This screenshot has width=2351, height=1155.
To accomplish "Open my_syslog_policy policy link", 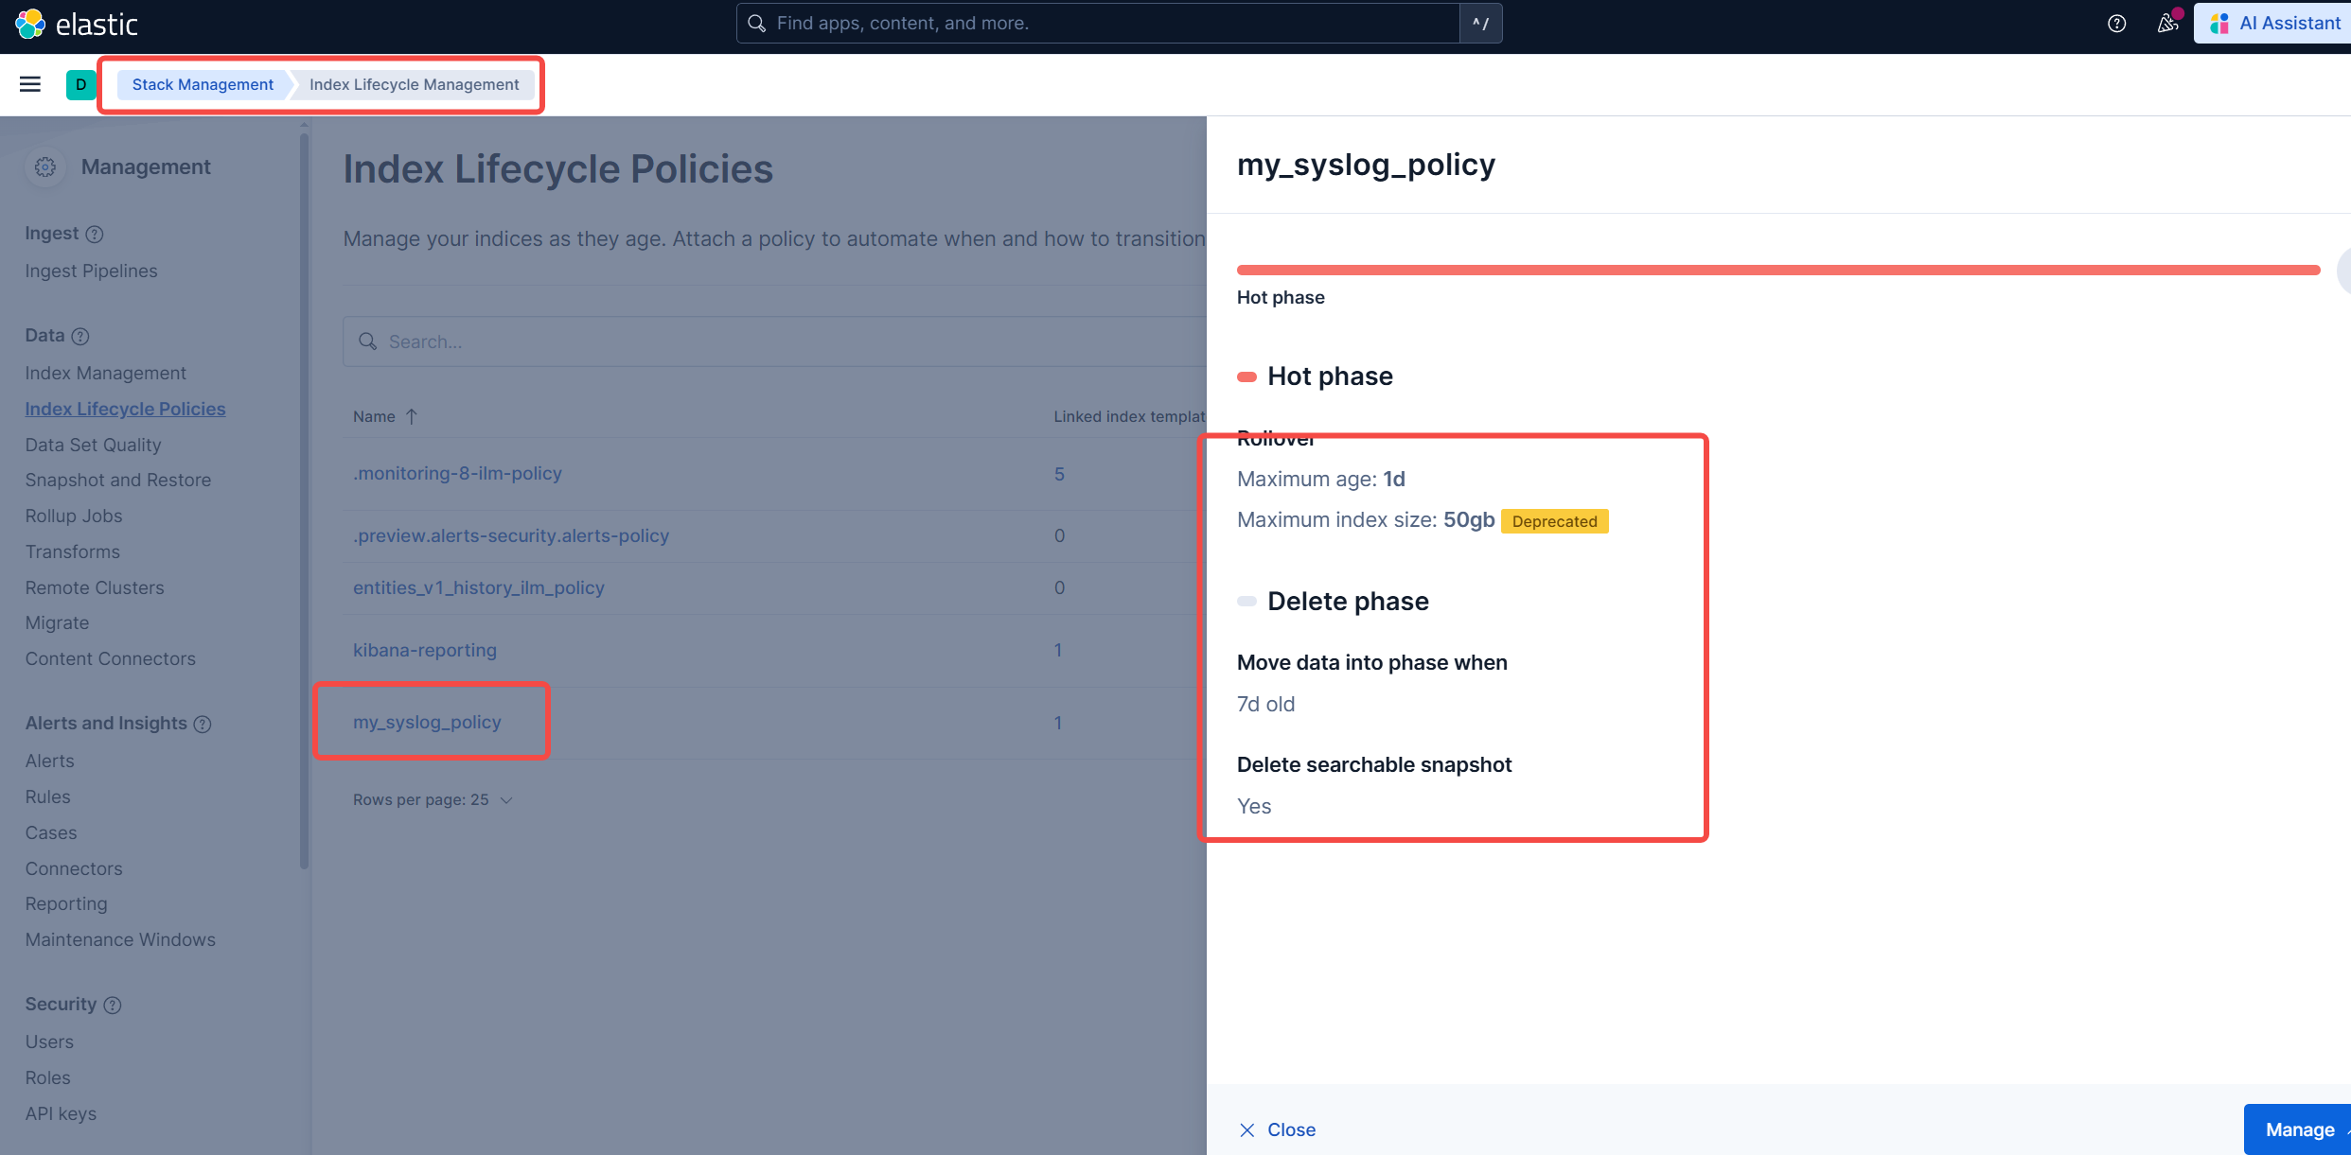I will [427, 722].
